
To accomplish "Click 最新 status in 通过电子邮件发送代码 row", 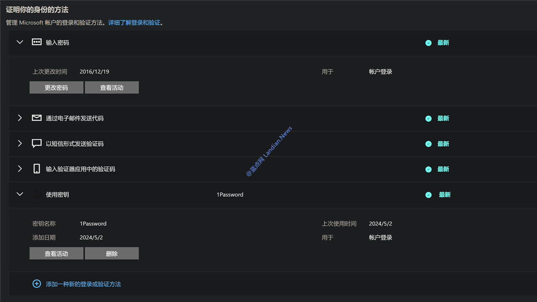I will pyautogui.click(x=443, y=119).
